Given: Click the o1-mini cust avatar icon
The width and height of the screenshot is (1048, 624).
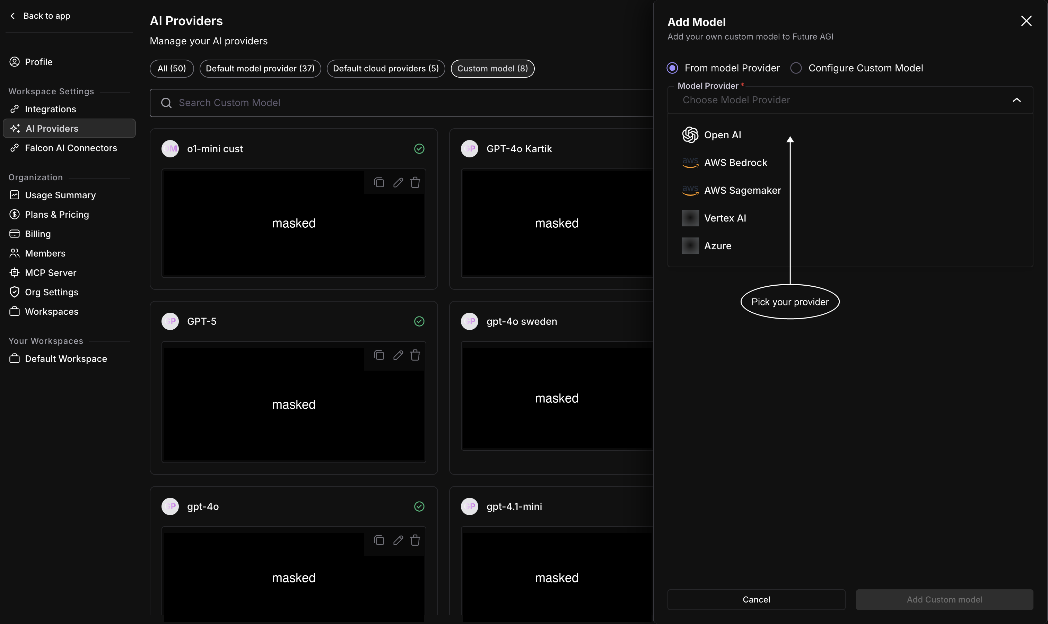Looking at the screenshot, I should coord(170,148).
